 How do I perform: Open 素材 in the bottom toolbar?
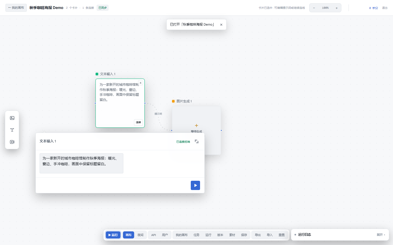point(232,235)
